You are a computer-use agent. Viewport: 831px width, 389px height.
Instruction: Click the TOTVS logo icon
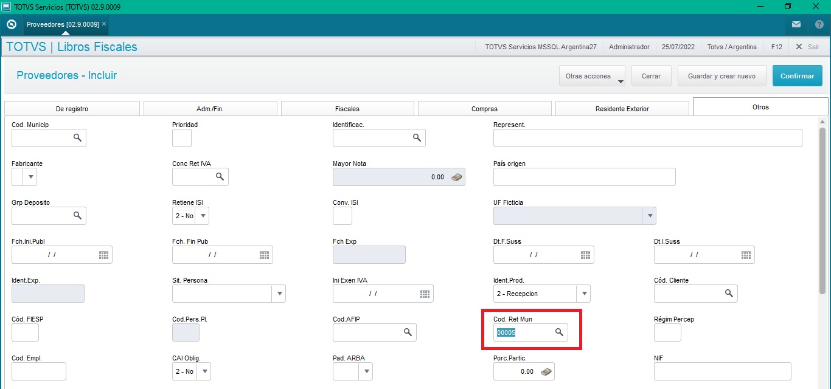pos(11,24)
